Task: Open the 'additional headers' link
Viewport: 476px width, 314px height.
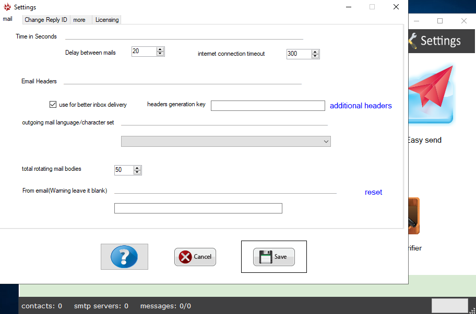Action: click(x=361, y=106)
